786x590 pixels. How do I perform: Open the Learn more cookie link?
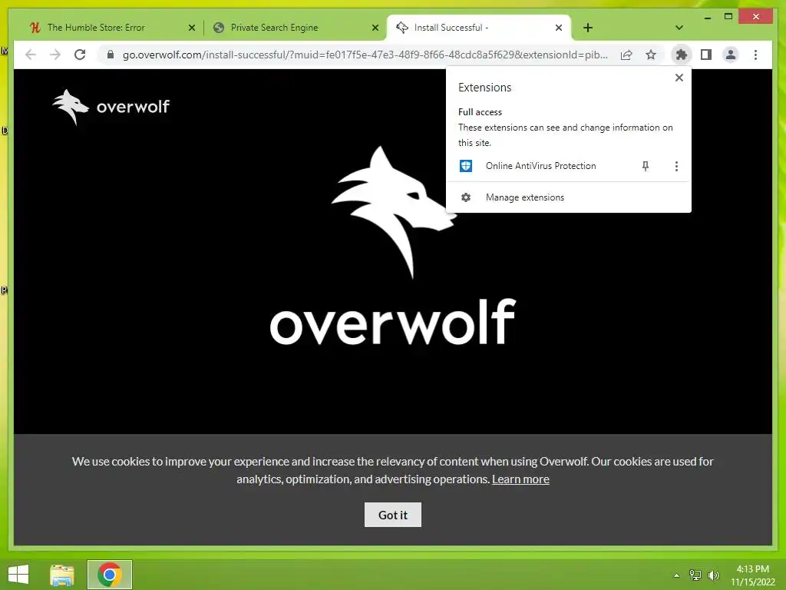(x=520, y=479)
